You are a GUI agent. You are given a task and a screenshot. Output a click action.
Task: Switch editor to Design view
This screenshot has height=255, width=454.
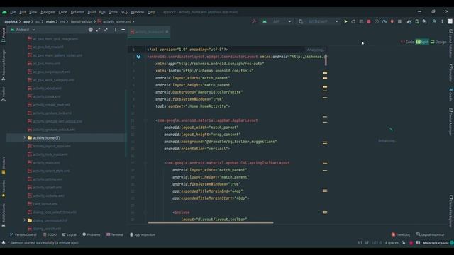point(438,42)
